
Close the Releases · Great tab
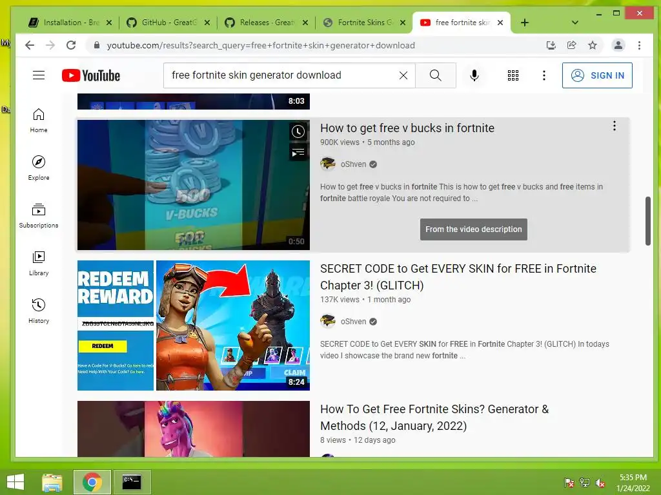(305, 23)
